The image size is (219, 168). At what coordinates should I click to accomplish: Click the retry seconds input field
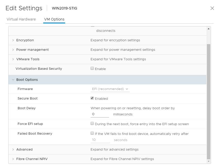[100, 140]
